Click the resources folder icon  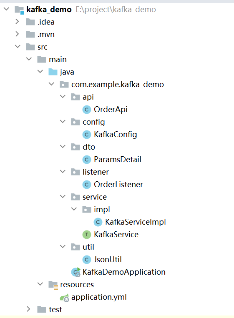tap(53, 285)
